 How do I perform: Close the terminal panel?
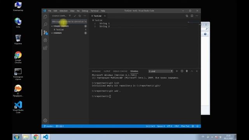(197, 71)
